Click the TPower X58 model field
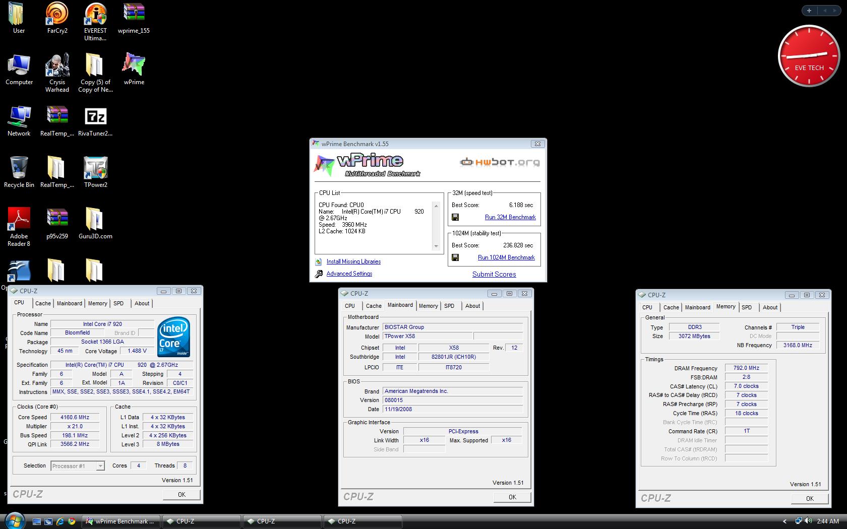This screenshot has height=529, width=847. pyautogui.click(x=428, y=336)
